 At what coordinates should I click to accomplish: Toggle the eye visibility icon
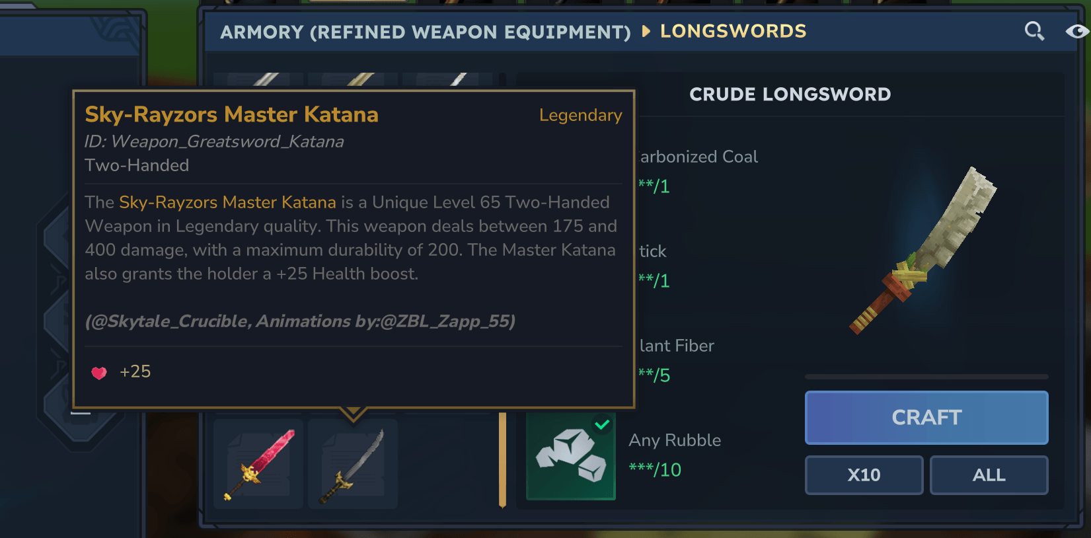1077,31
